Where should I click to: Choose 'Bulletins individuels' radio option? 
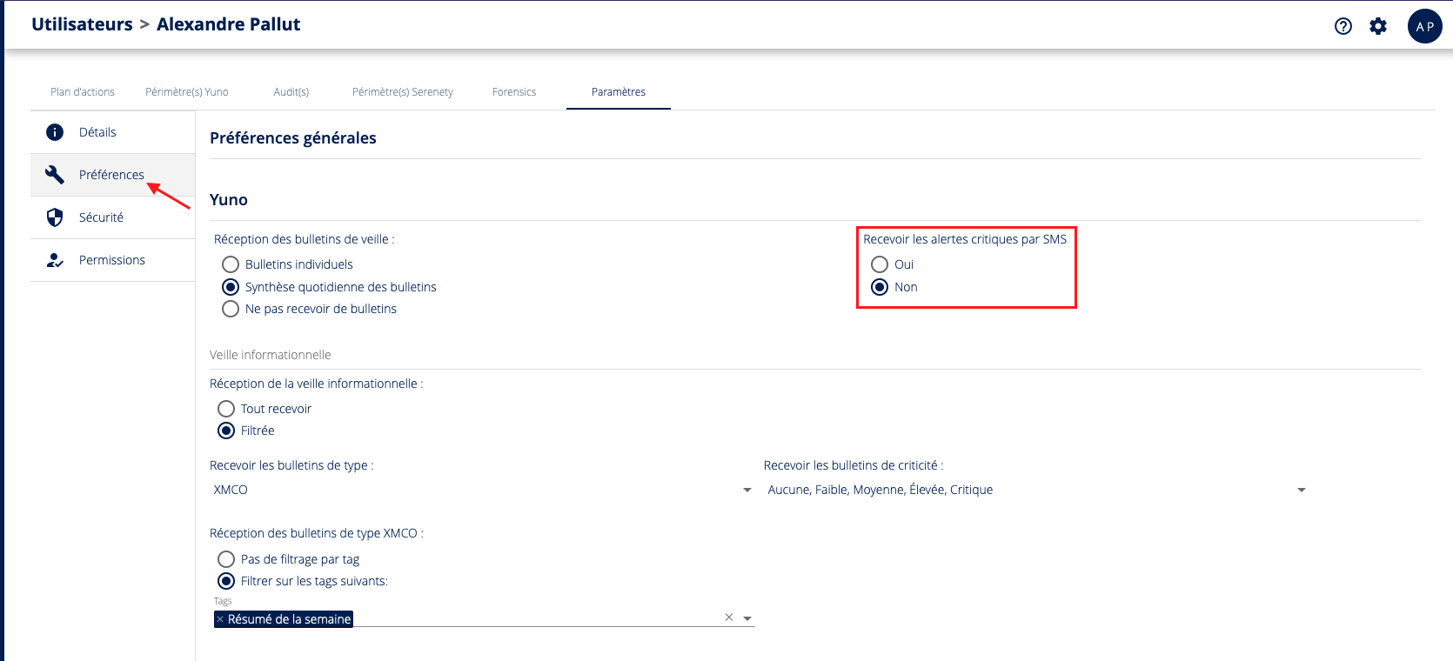pyautogui.click(x=231, y=264)
